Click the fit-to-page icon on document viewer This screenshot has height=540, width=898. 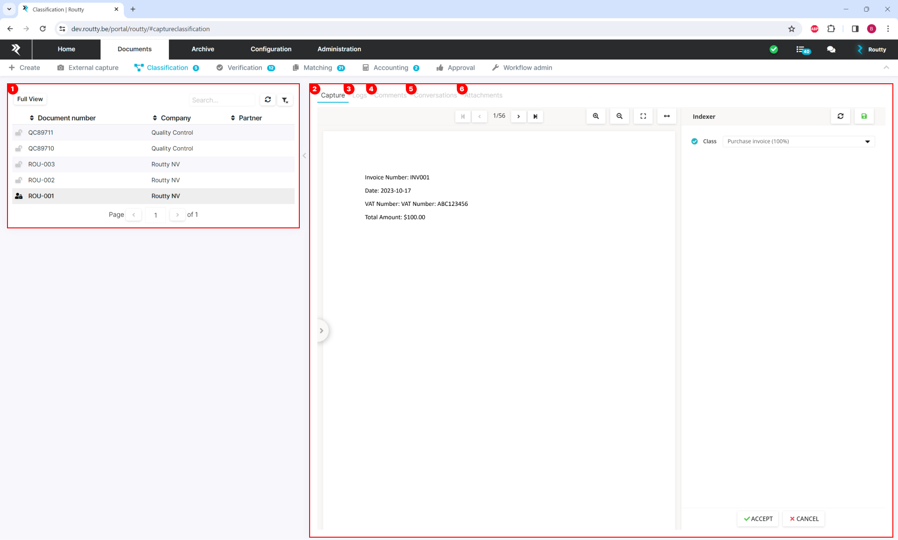[644, 116]
